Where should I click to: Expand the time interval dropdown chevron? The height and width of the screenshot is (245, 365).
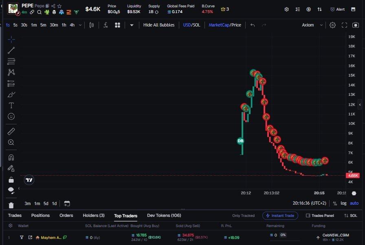80,25
